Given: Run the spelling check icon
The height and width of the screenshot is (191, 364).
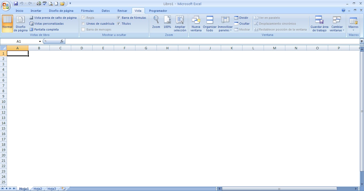Looking at the screenshot, I should tap(45, 3).
